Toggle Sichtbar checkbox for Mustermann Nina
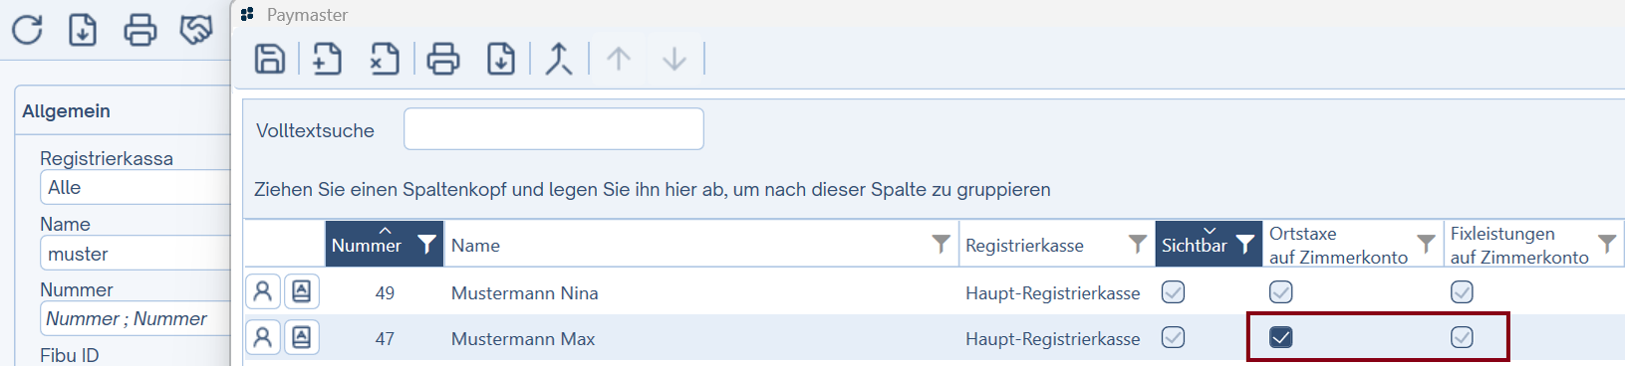This screenshot has height=366, width=1625. pyautogui.click(x=1174, y=291)
